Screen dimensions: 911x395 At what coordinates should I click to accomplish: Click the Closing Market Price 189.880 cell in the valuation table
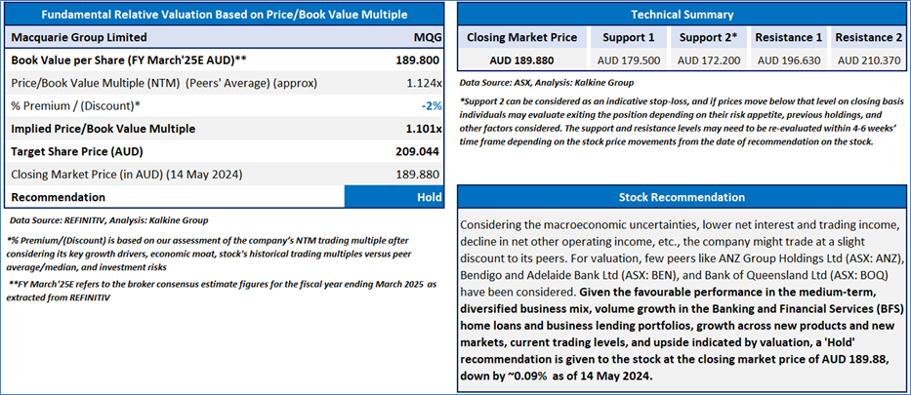pos(414,175)
